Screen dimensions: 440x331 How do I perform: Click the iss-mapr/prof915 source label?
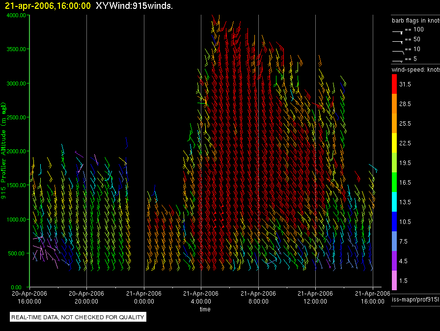pyautogui.click(x=415, y=299)
